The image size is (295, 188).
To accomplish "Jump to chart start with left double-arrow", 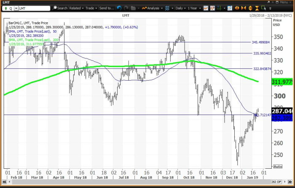I will pyautogui.click(x=4, y=182).
